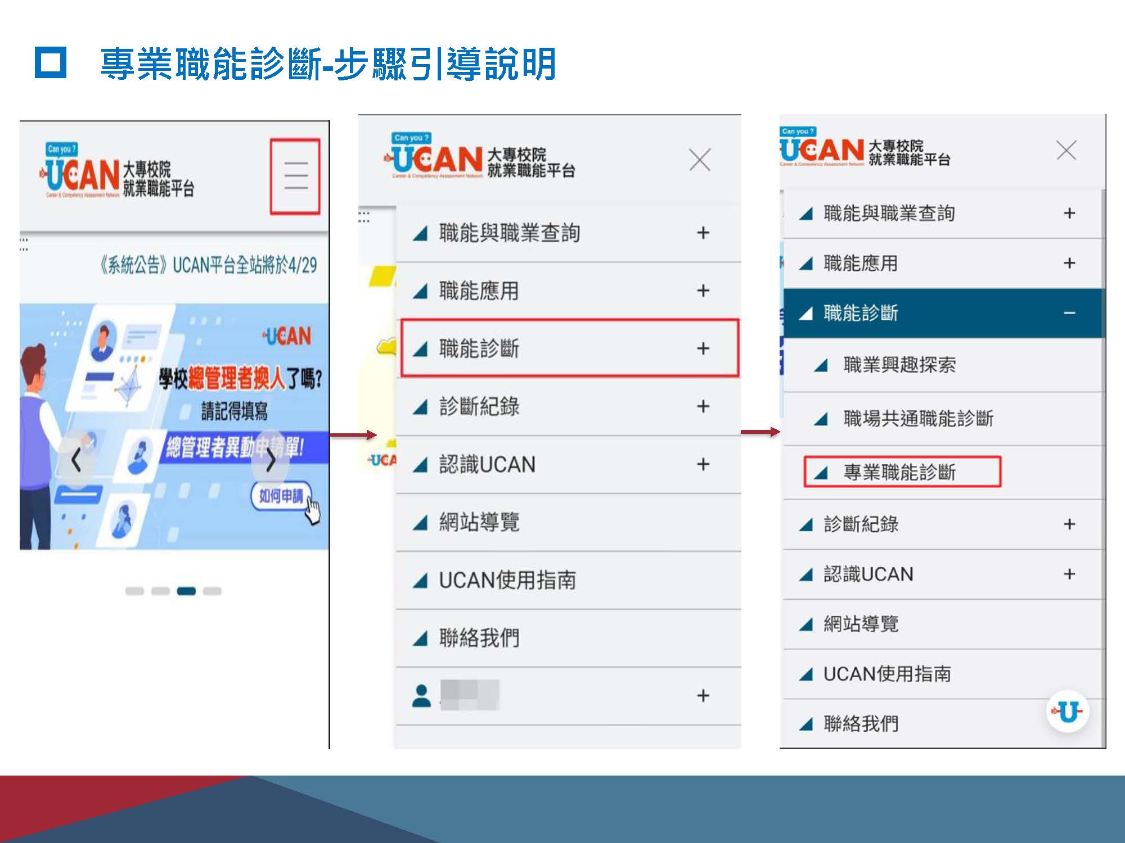Click the UCAN logo in middle menu screen
The image size is (1125, 843).
pyautogui.click(x=479, y=156)
